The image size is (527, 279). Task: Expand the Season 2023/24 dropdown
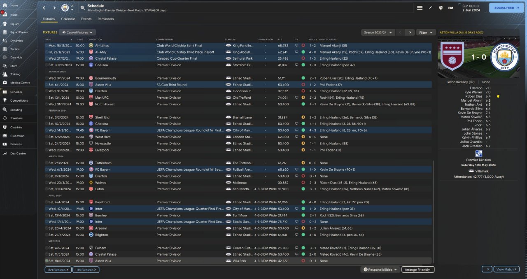click(378, 32)
